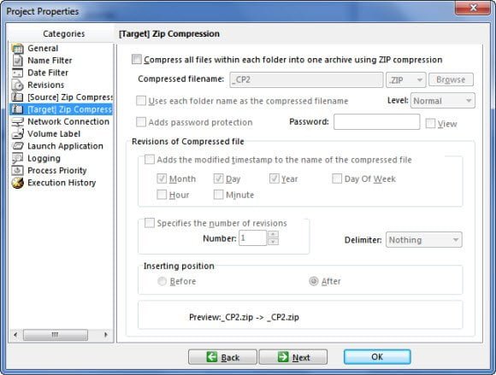Enable Compress all files using ZIP compression
Image resolution: width=496 pixels, height=375 pixels.
tap(137, 60)
